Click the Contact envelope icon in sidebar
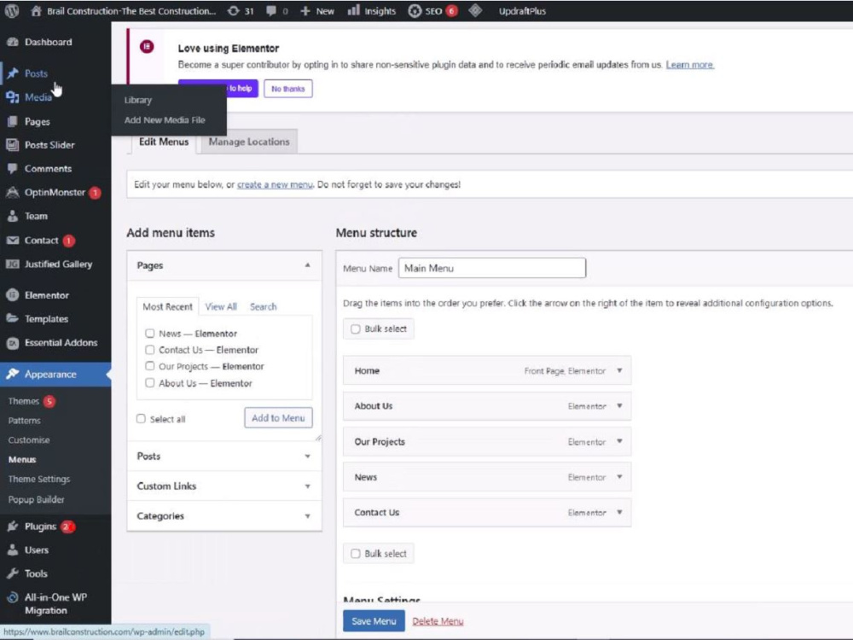 point(13,240)
